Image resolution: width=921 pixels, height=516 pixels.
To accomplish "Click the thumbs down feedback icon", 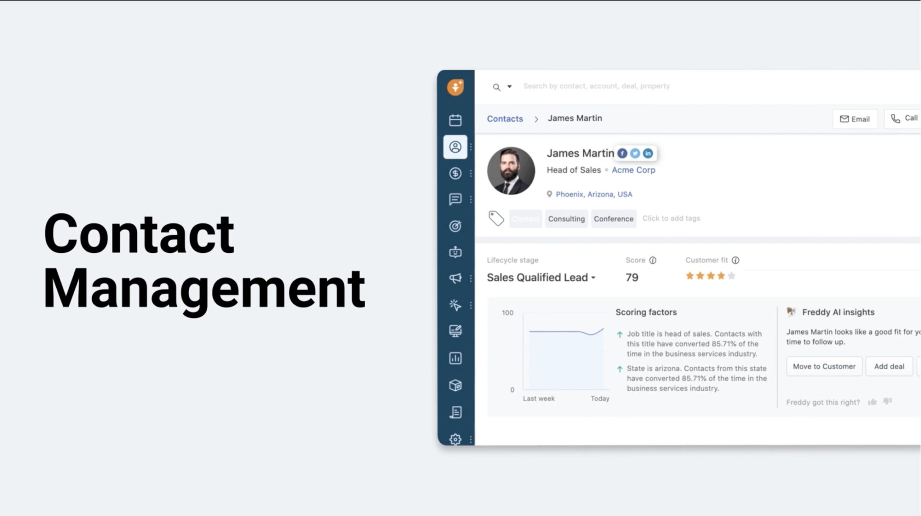I will tap(887, 401).
